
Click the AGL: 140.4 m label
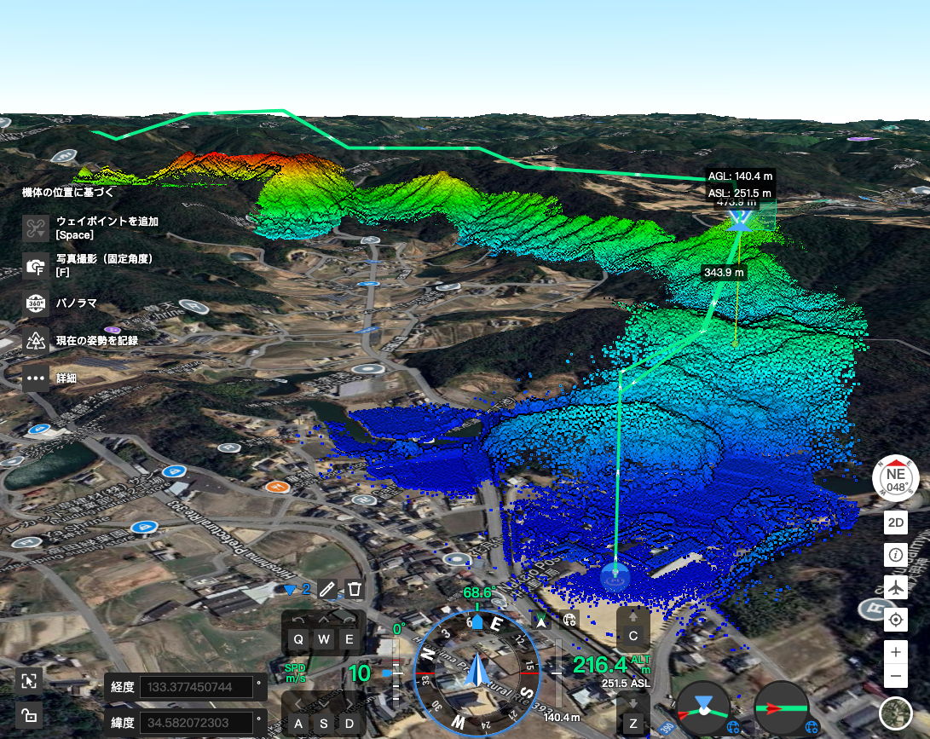740,176
